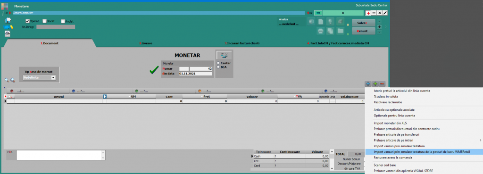This screenshot has width=483, height=174.
Task: Select the Cantar radio option
Action: 218,63
